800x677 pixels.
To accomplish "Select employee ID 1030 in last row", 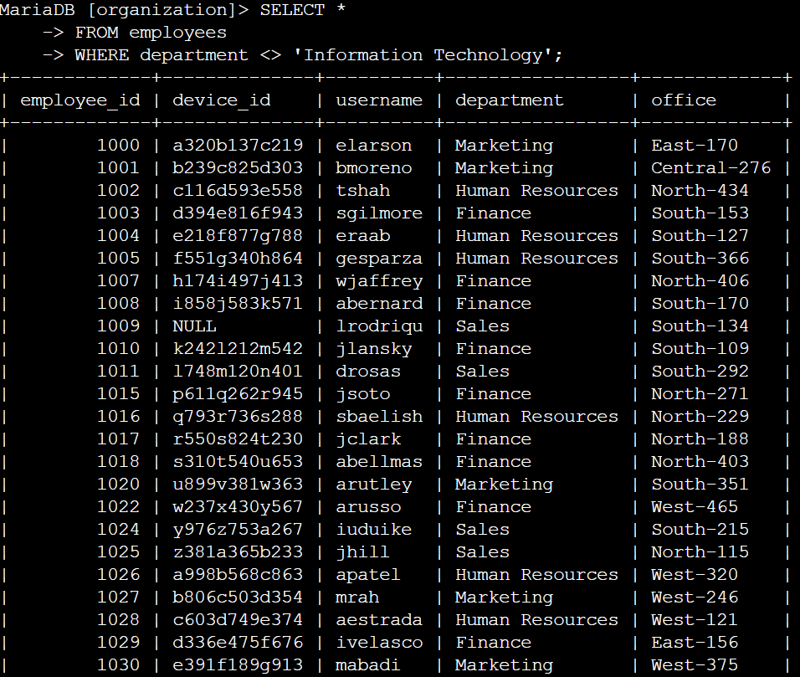I will pos(118,665).
